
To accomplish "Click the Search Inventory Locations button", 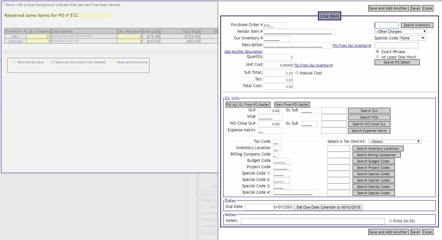I will 378,148.
